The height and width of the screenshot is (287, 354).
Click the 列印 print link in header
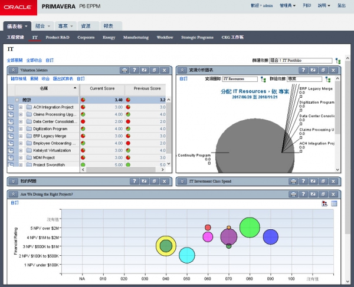(307, 5)
